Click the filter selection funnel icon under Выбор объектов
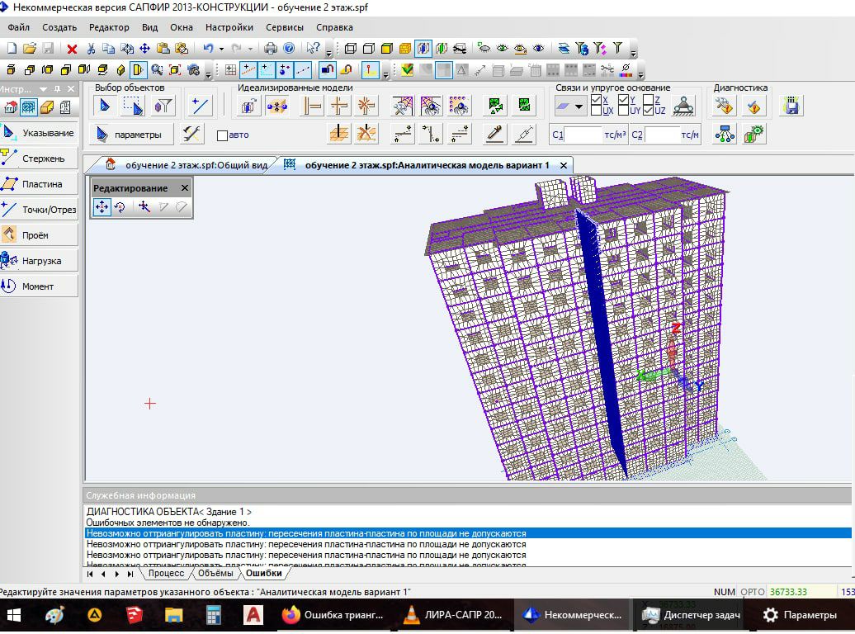The image size is (855, 634). pyautogui.click(x=163, y=106)
